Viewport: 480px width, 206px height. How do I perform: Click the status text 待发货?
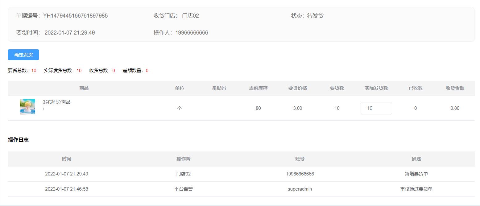[315, 16]
